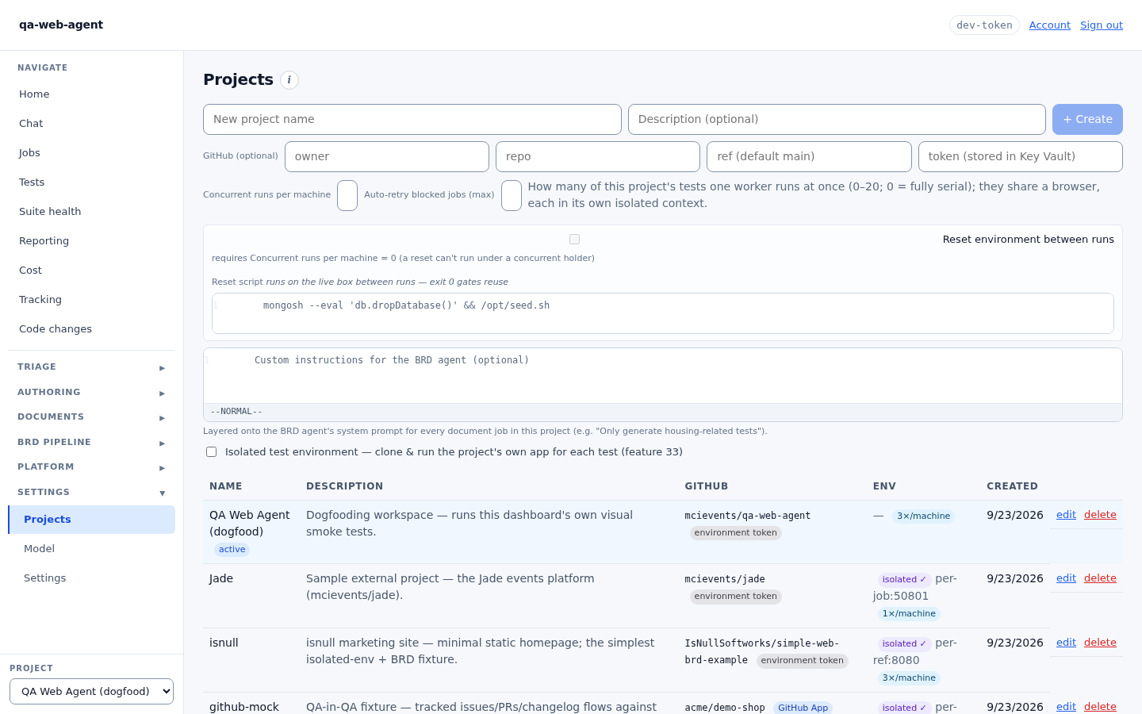This screenshot has width=1142, height=714.
Task: Go to Home in sidebar
Action: tap(92, 94)
